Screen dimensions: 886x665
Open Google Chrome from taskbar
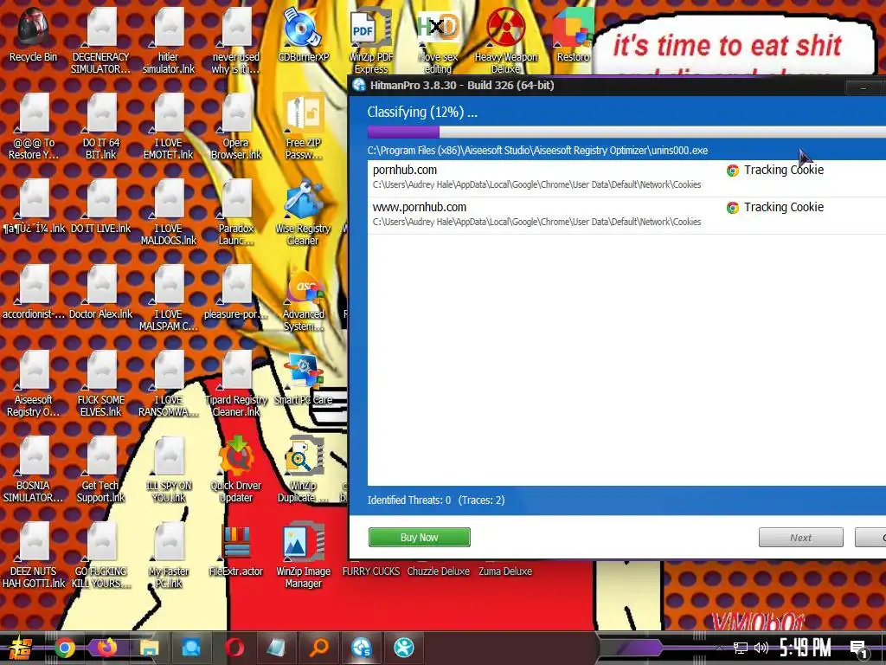pyautogui.click(x=64, y=648)
